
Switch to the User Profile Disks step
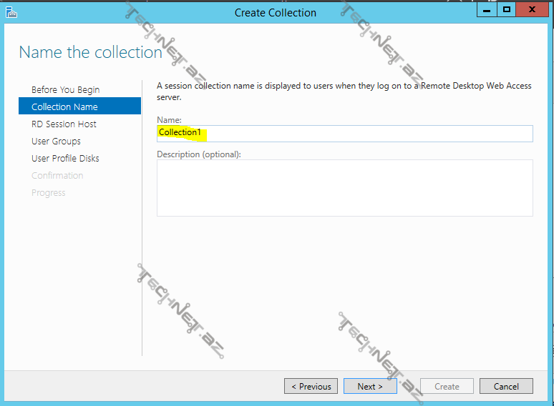65,158
